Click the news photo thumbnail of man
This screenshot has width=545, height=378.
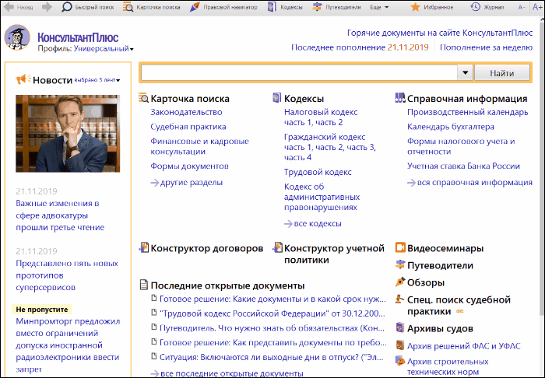pyautogui.click(x=68, y=133)
